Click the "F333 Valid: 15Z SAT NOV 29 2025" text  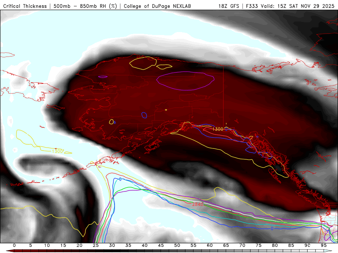click(290, 6)
